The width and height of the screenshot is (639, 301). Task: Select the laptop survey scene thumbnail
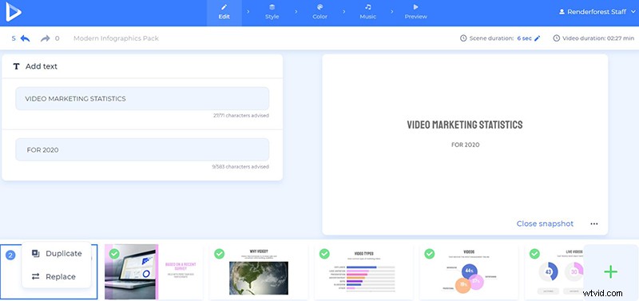pyautogui.click(x=153, y=271)
